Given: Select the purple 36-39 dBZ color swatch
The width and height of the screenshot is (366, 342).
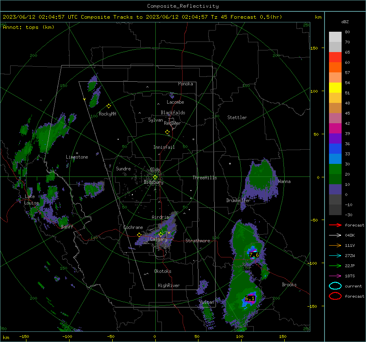Looking at the screenshot, I should click(335, 138).
